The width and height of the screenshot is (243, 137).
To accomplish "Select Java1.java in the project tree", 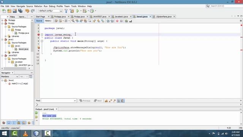I will click(24, 49).
